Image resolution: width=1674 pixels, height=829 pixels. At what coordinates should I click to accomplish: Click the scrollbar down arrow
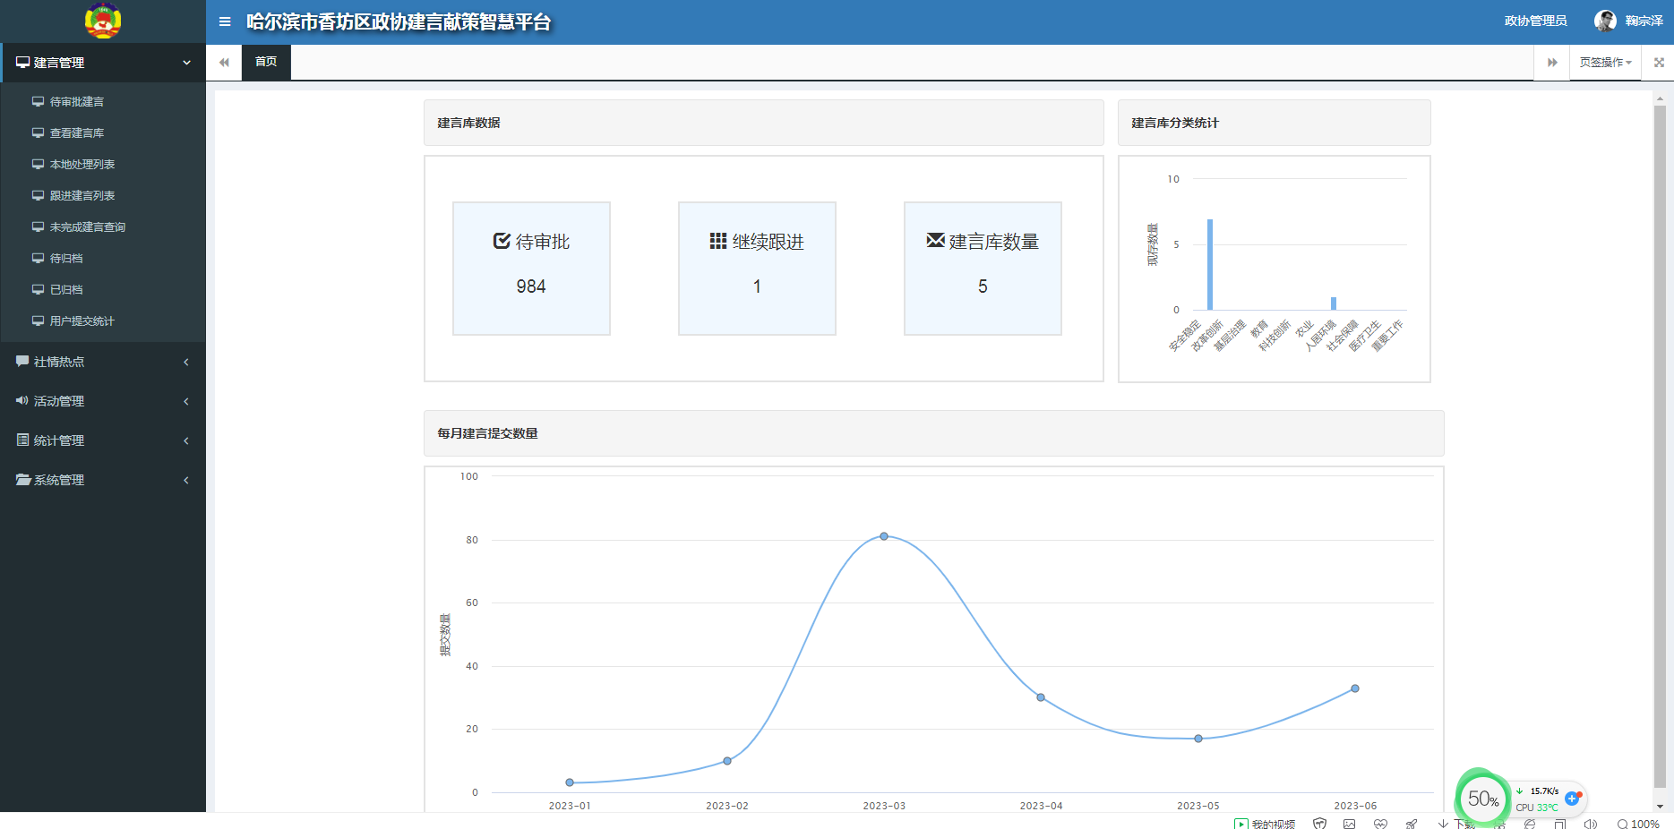point(1660,806)
